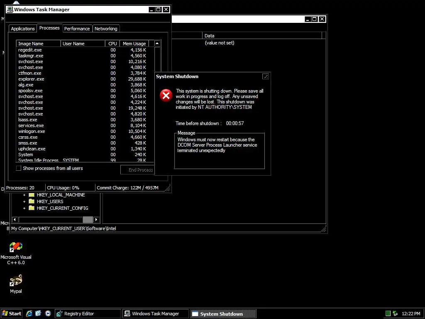Select the winlogon.exe process
The height and width of the screenshot is (319, 425).
(85, 131)
